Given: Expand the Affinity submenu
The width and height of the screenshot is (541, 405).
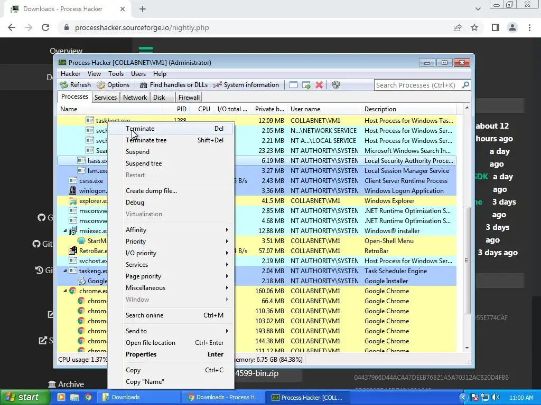Looking at the screenshot, I should click(172, 230).
